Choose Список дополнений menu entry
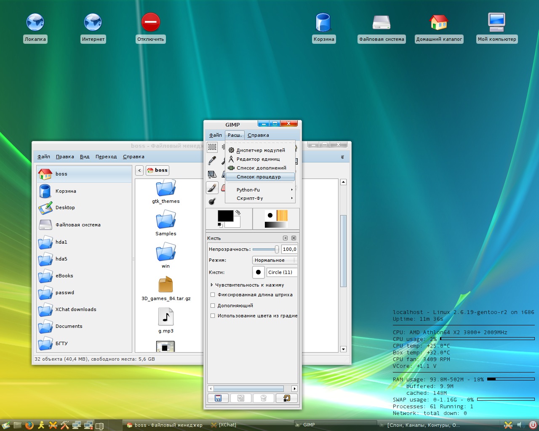The image size is (539, 431). tap(260, 168)
